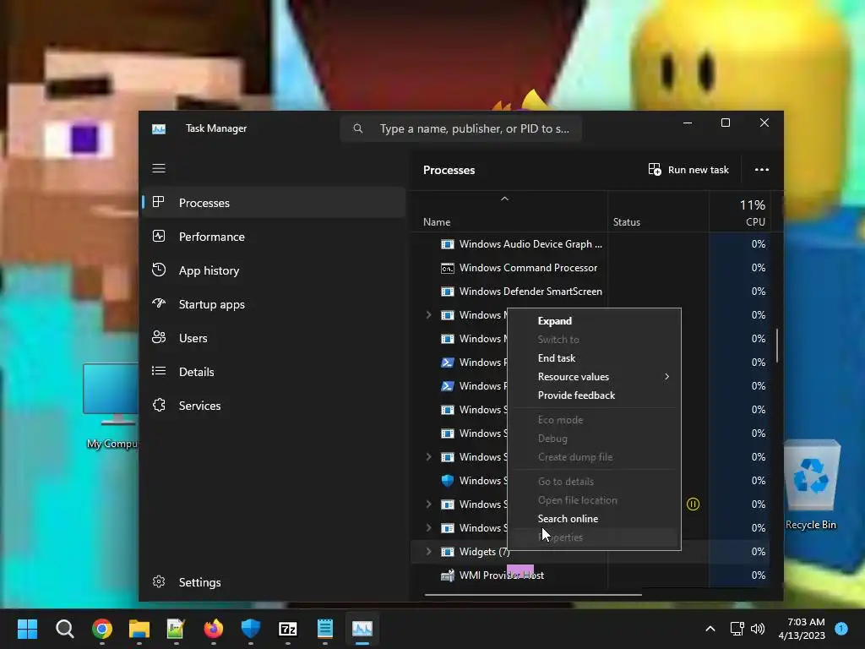865x649 pixels.
Task: Click the yellow suspended status icon
Action: pyautogui.click(x=693, y=504)
